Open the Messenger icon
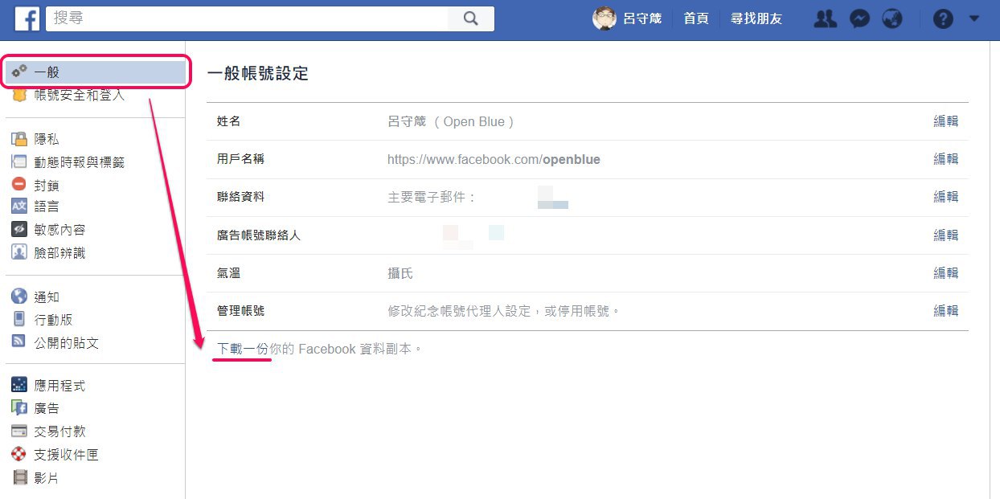This screenshot has height=499, width=1000. point(859,18)
